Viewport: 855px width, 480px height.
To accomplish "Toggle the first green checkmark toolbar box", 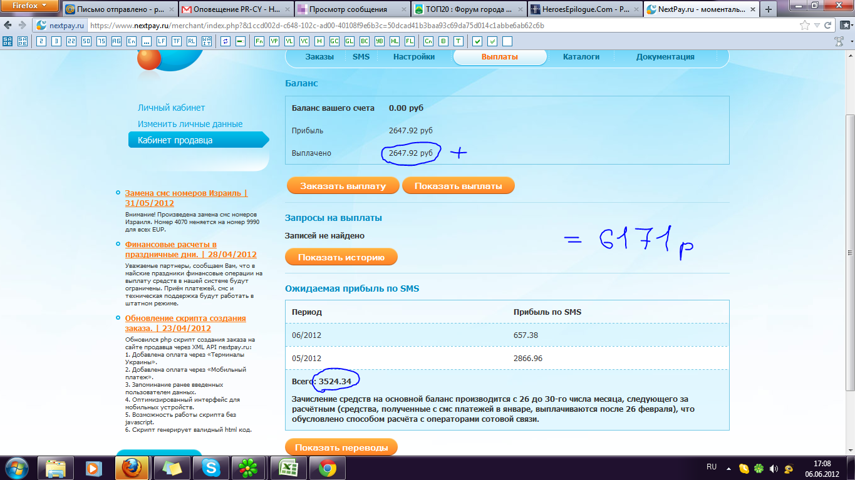I will [477, 41].
